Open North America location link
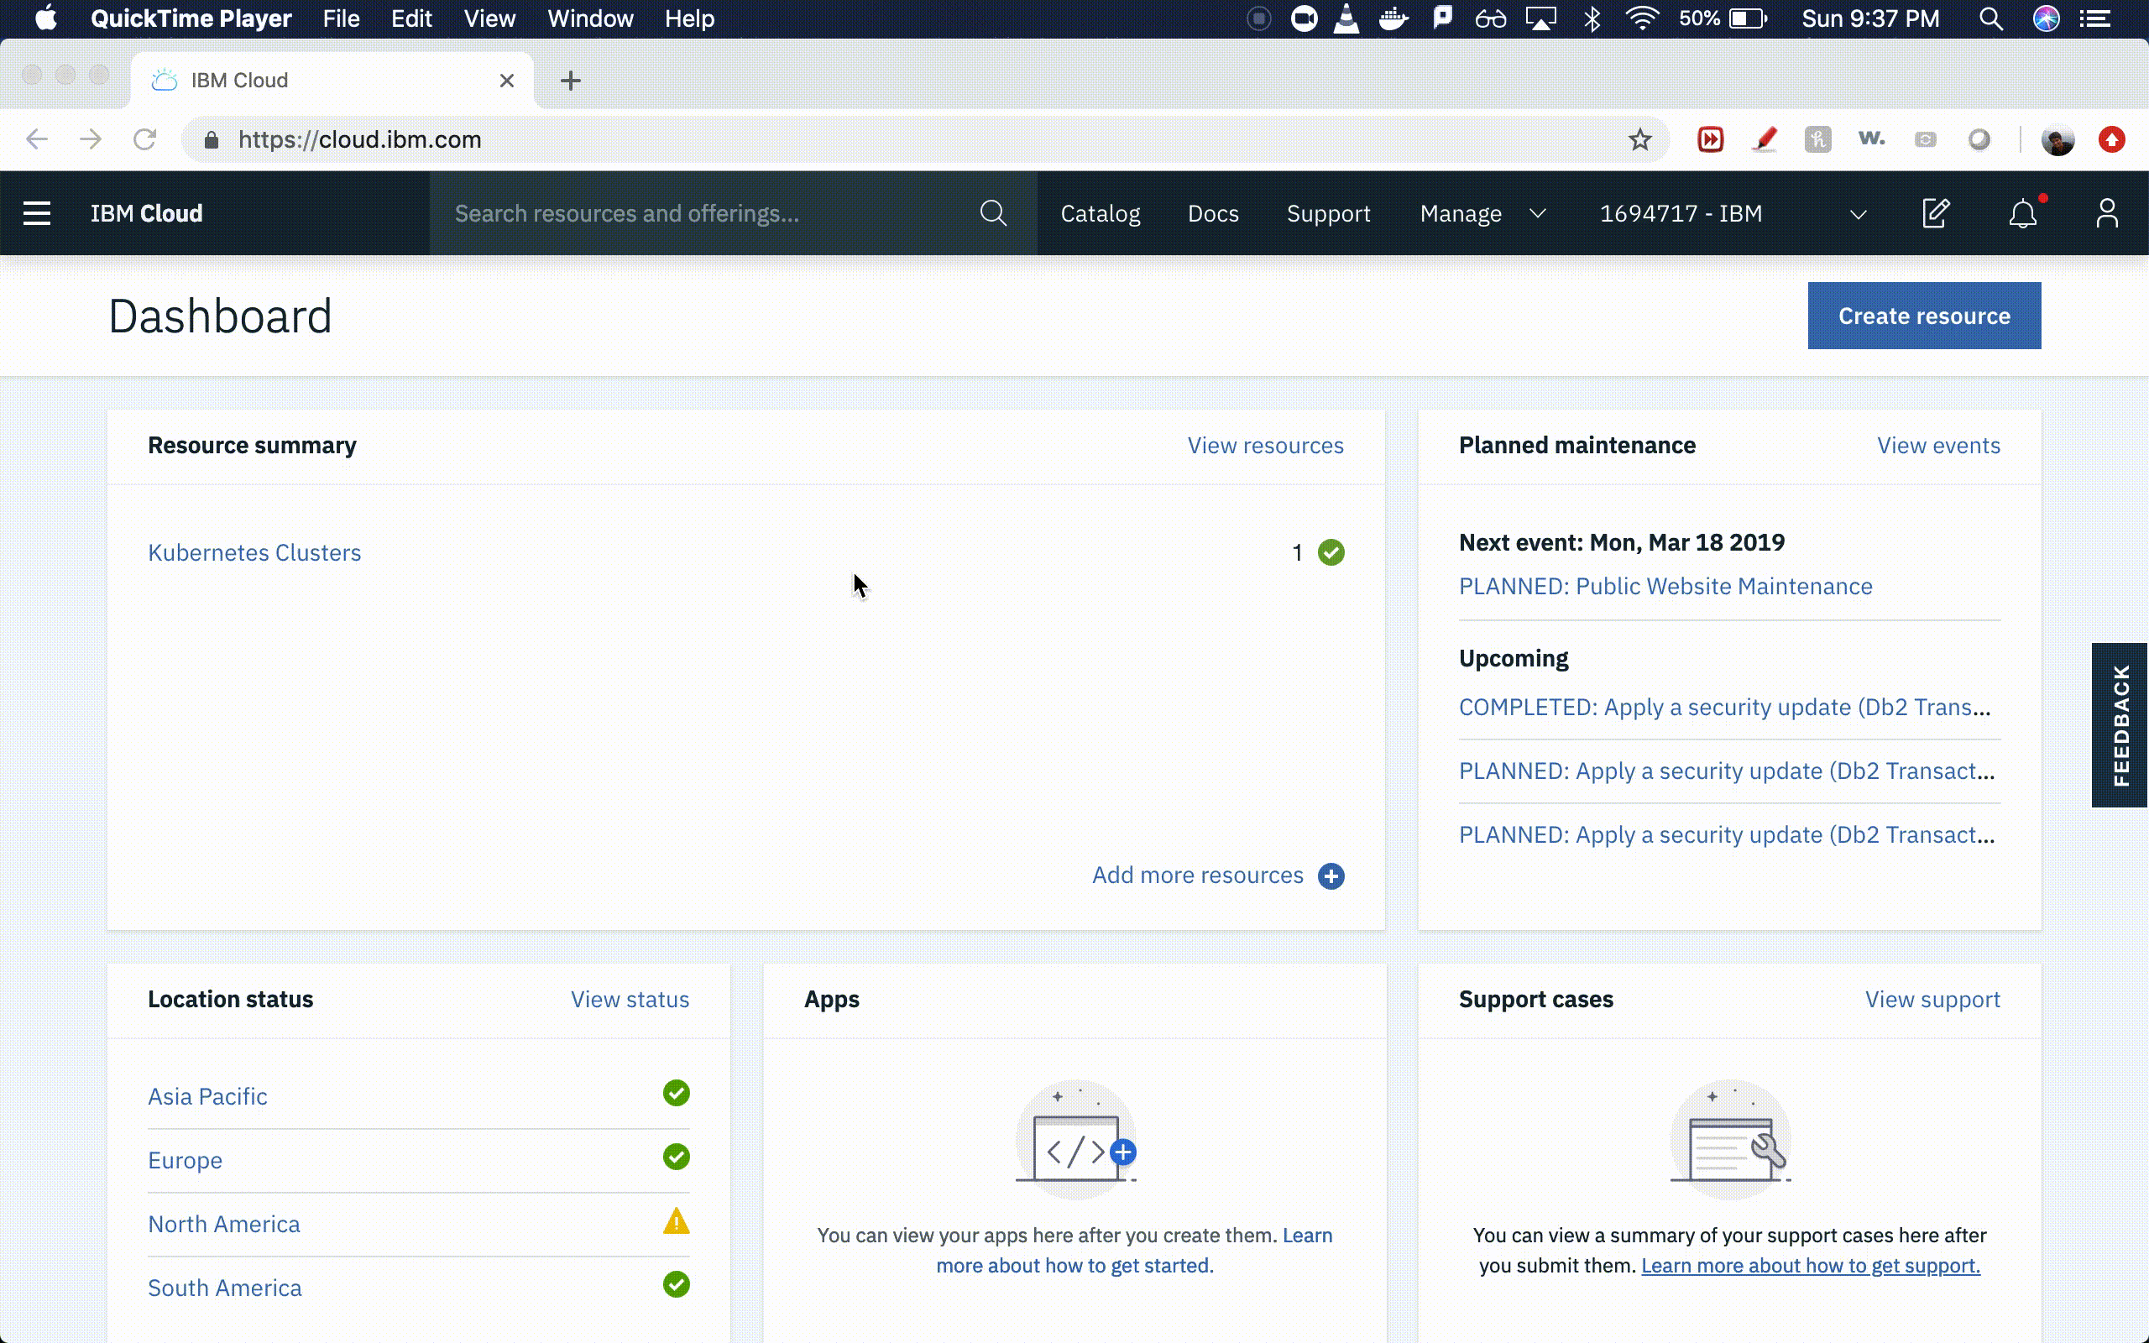Image resolution: width=2149 pixels, height=1343 pixels. pos(224,1224)
